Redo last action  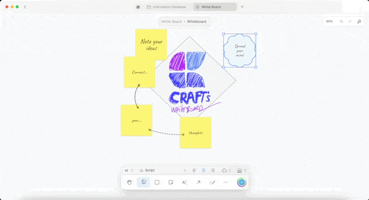click(x=350, y=21)
